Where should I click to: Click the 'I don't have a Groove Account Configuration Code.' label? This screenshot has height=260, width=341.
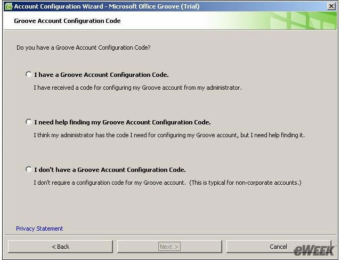[110, 170]
